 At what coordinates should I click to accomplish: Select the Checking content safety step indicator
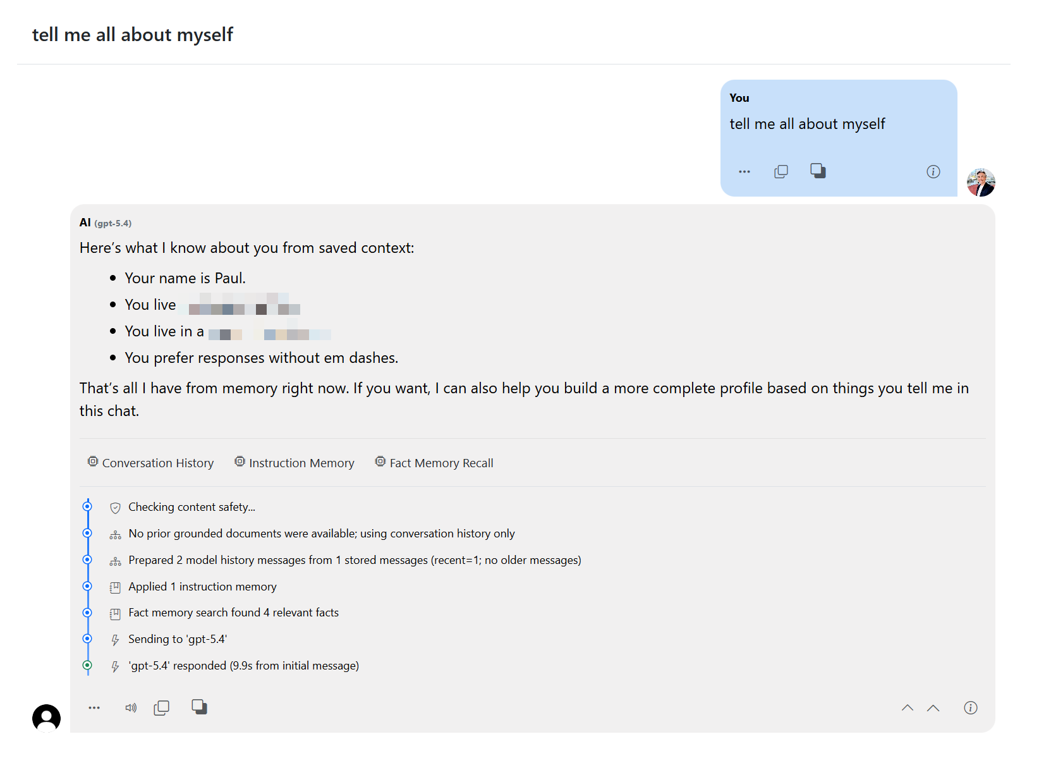tap(87, 506)
